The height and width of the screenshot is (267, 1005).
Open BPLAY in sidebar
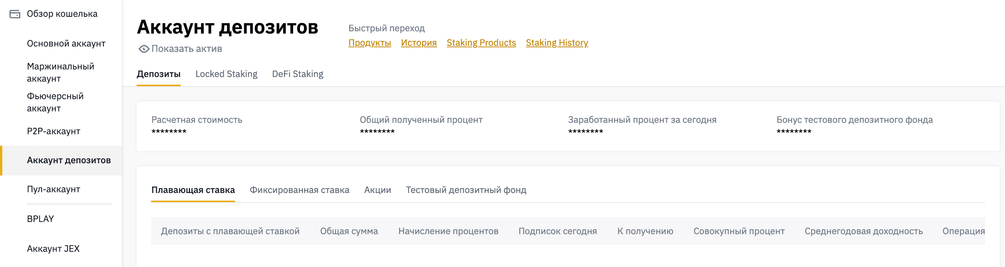click(40, 219)
